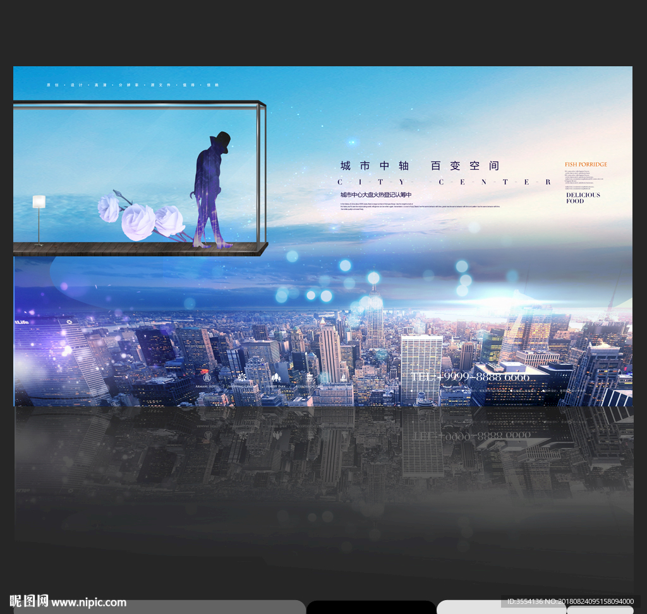Click the top slogan line starting 原创·设计
The width and height of the screenshot is (647, 614).
click(133, 85)
